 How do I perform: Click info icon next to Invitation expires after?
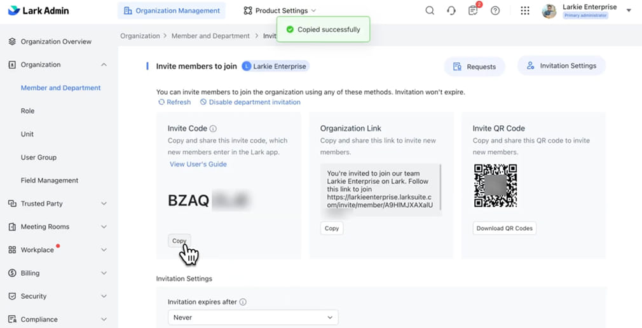[x=243, y=303]
